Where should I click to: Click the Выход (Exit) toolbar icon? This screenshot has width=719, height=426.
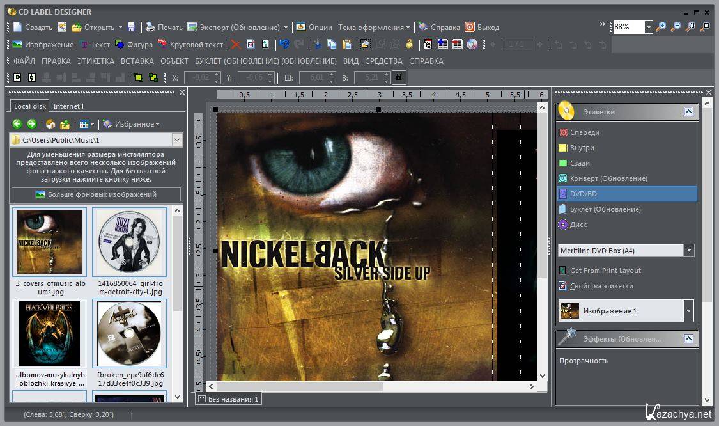click(x=470, y=28)
